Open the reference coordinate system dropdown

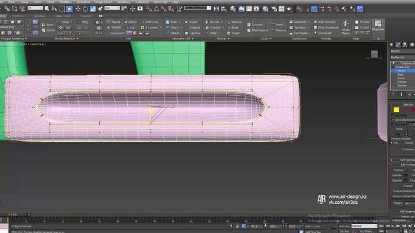point(112,8)
